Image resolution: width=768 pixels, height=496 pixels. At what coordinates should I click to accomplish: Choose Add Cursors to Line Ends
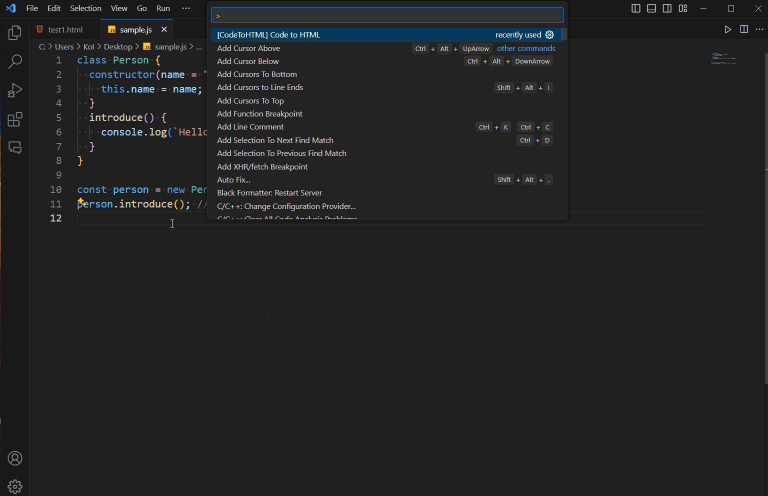(x=386, y=87)
